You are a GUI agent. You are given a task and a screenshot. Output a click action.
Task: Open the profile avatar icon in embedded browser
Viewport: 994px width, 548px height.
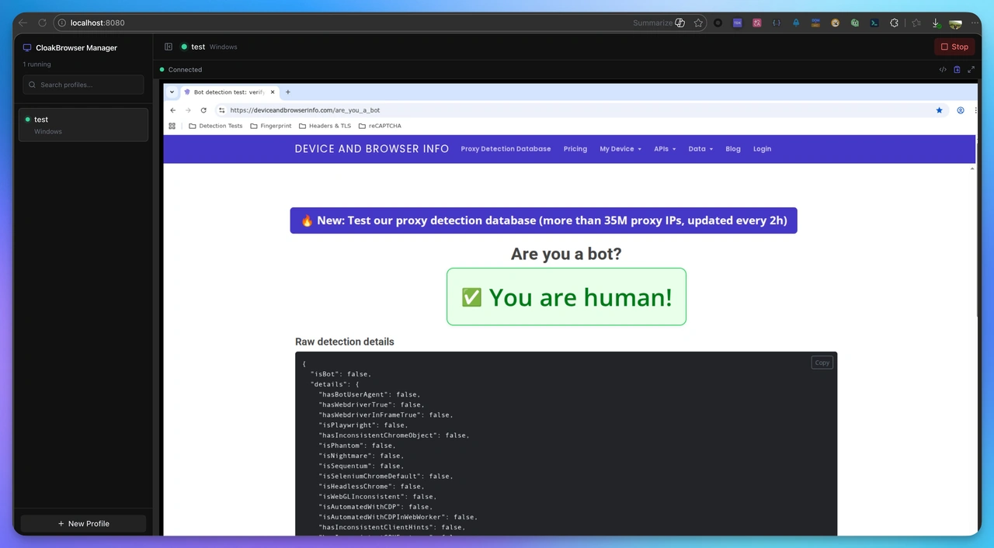[961, 110]
